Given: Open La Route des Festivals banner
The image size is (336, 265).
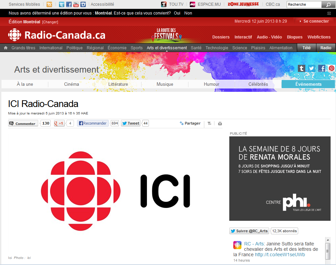Looking at the screenshot, I should [166, 35].
